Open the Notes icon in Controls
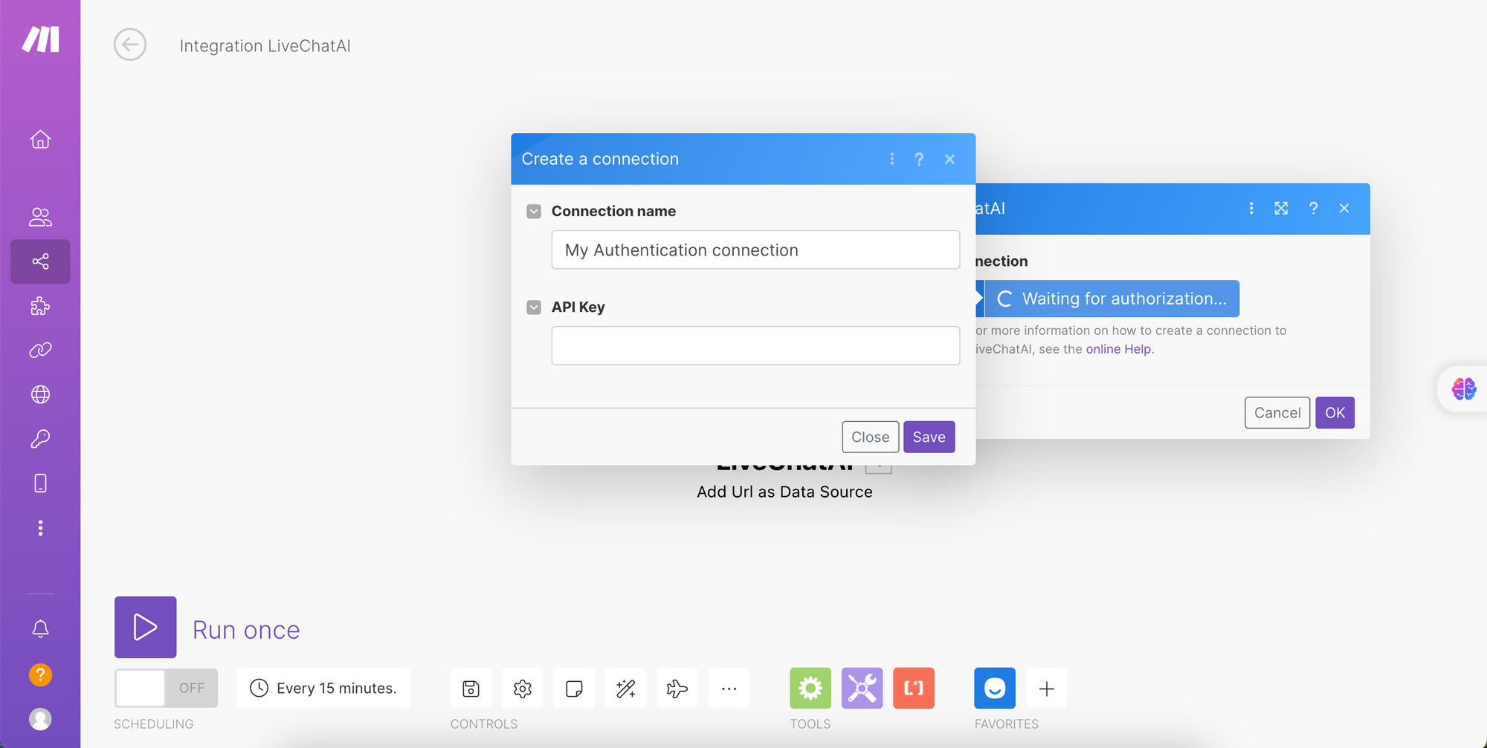This screenshot has width=1487, height=748. pos(574,689)
